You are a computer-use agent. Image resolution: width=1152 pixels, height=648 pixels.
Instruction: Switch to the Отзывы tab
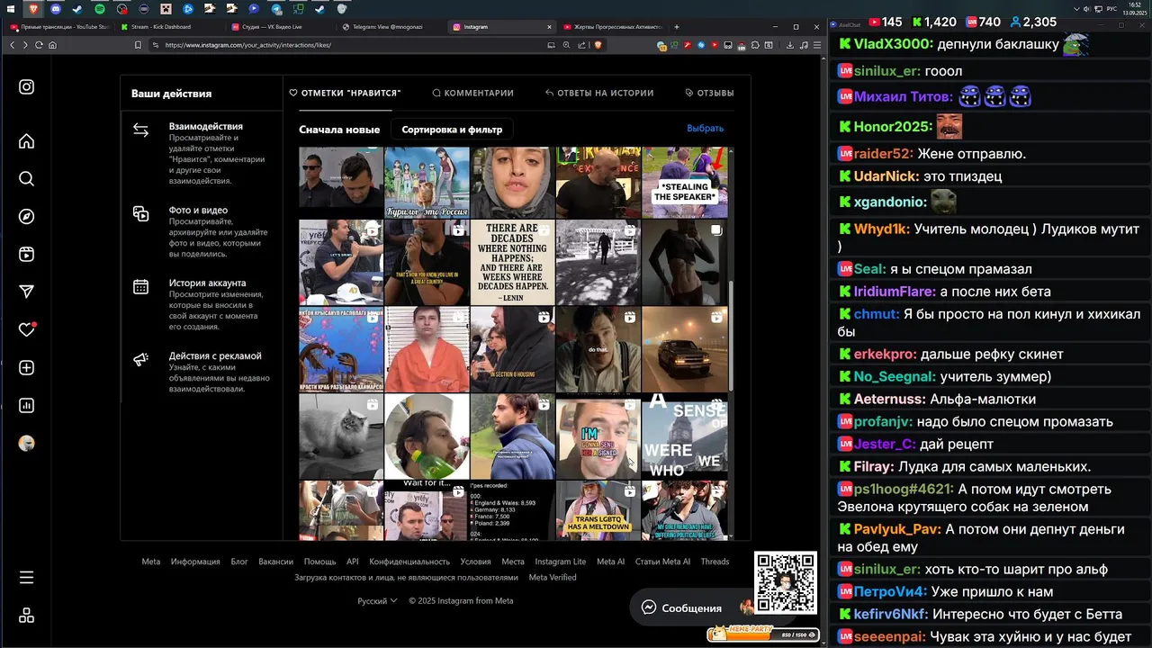point(709,93)
